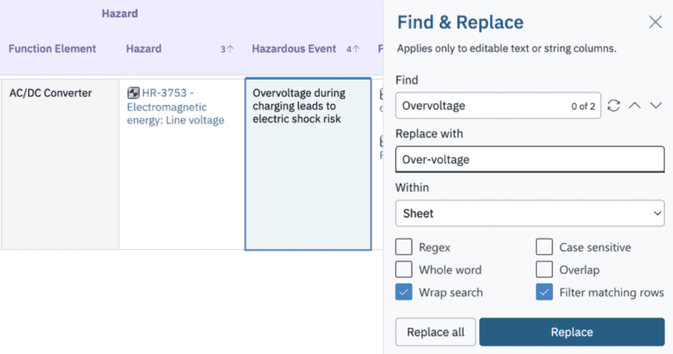Click the blue Replace button

pyautogui.click(x=571, y=332)
